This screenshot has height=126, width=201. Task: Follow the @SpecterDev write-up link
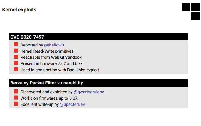pos(72,104)
